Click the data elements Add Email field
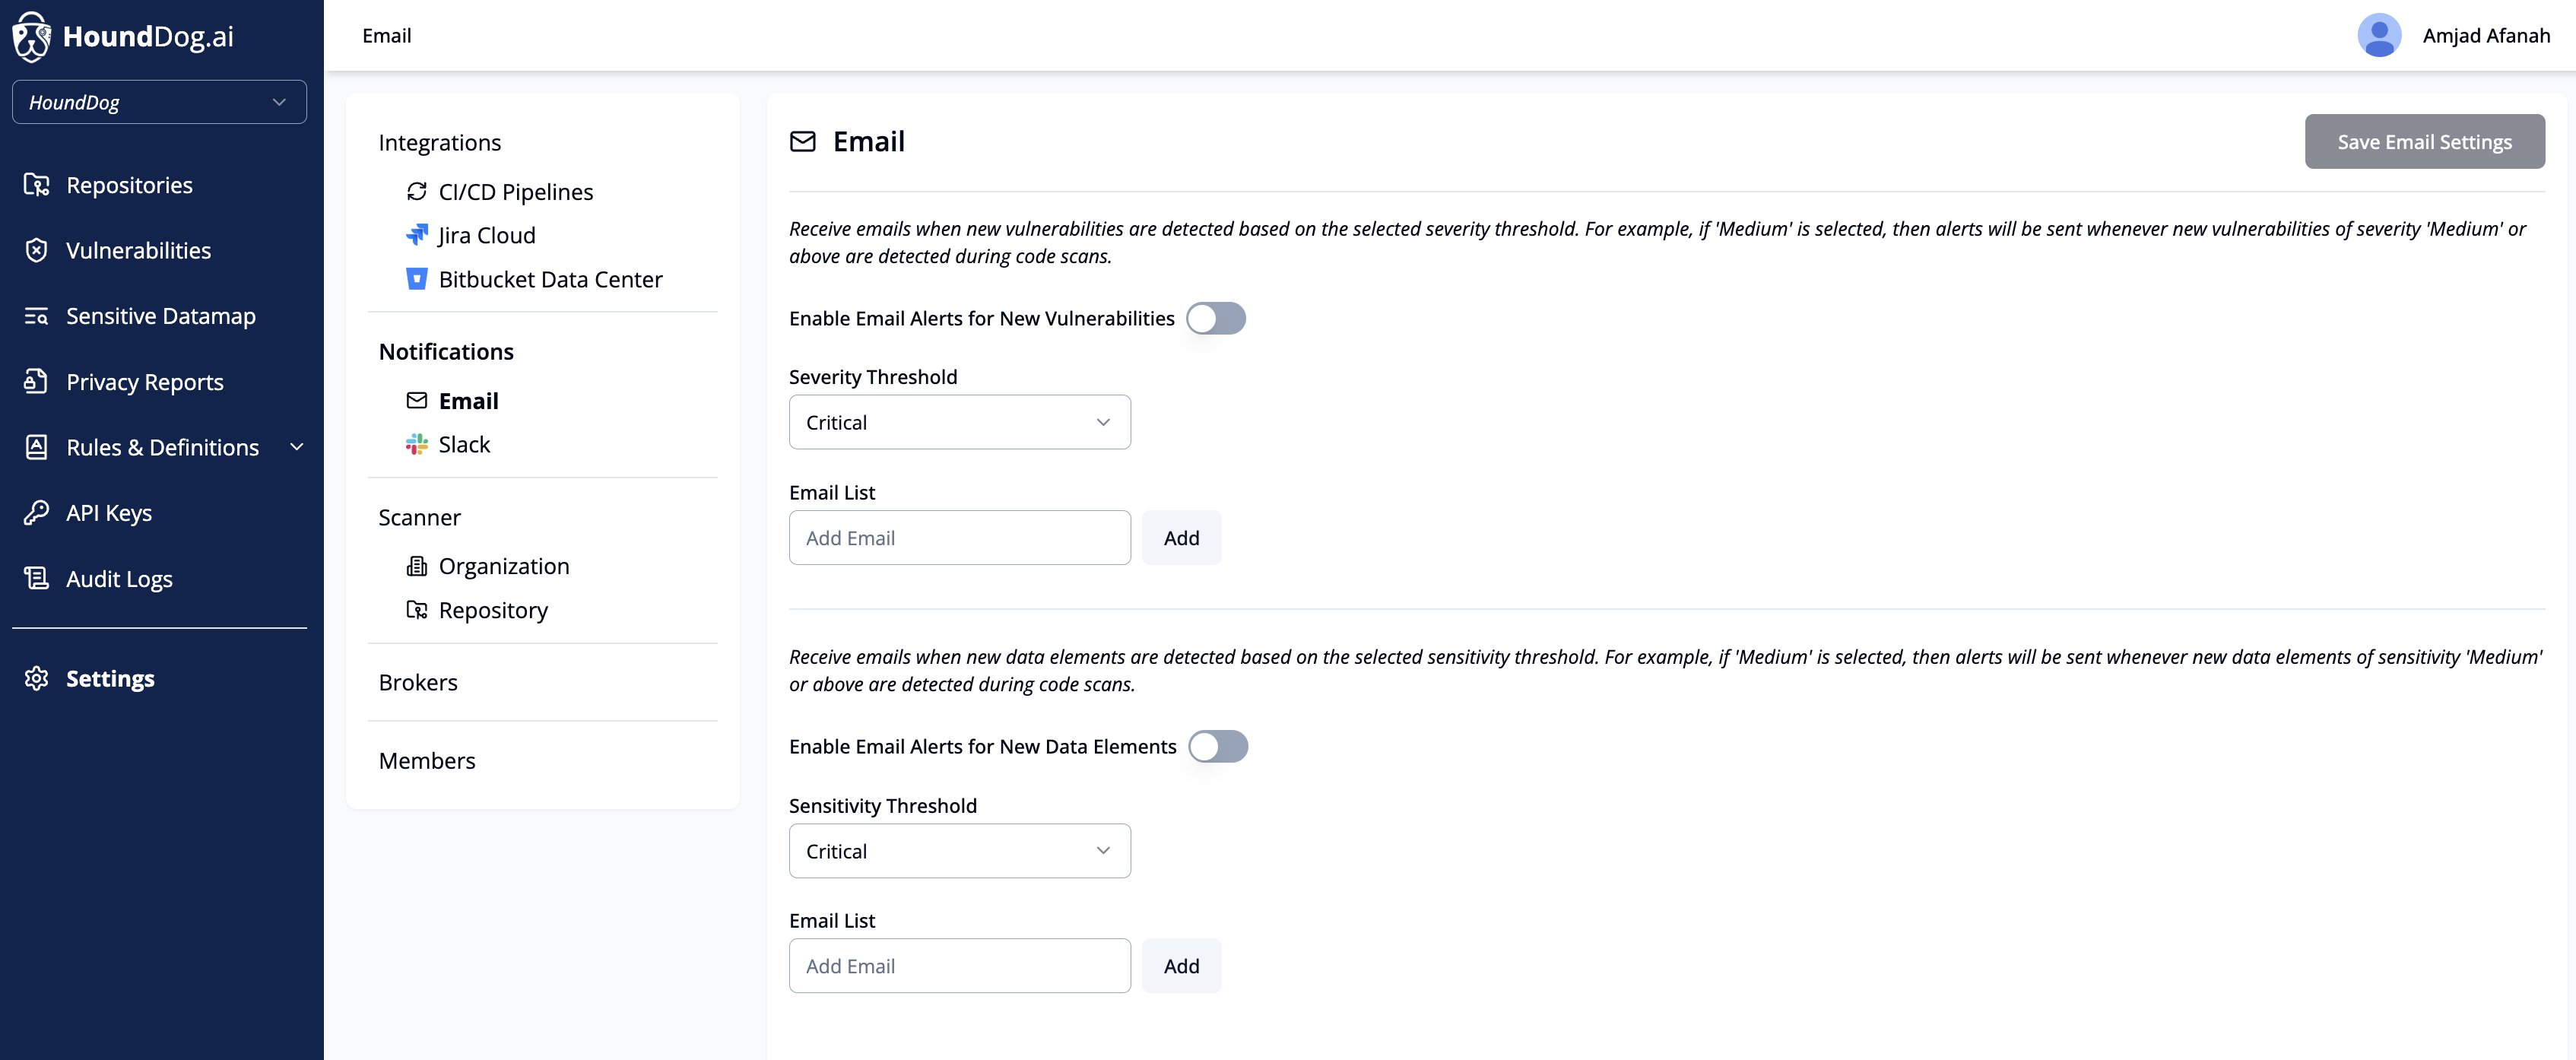This screenshot has height=1060, width=2576. tap(959, 966)
